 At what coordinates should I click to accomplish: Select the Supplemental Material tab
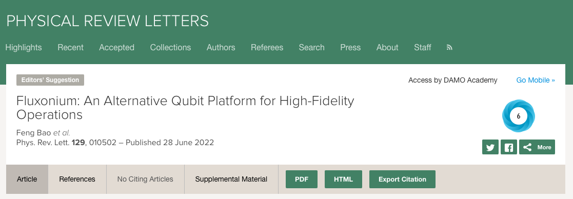(231, 180)
